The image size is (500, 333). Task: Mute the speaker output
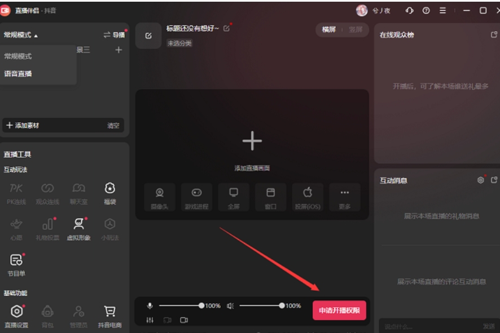pyautogui.click(x=230, y=307)
